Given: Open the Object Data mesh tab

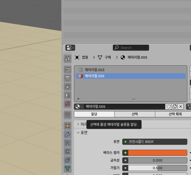Looking at the screenshot, I should [x=68, y=169].
